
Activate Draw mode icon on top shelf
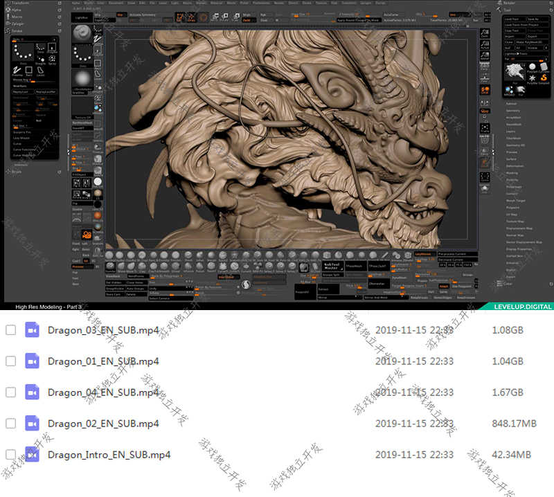click(x=192, y=17)
